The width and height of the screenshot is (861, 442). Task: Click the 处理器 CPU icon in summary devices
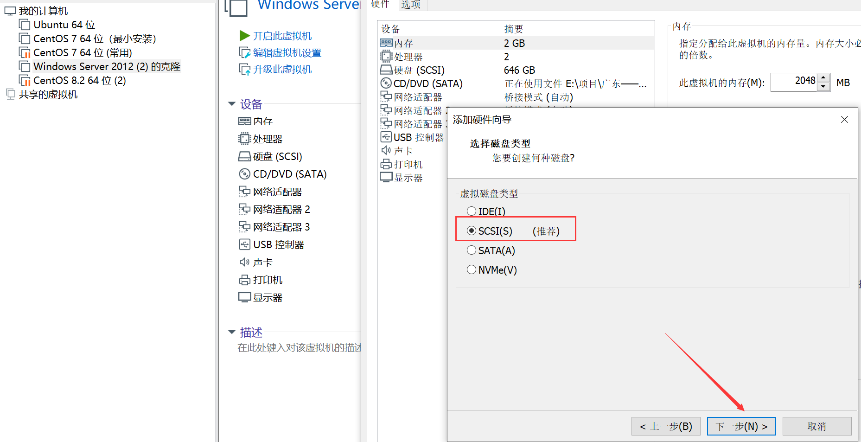(x=245, y=139)
